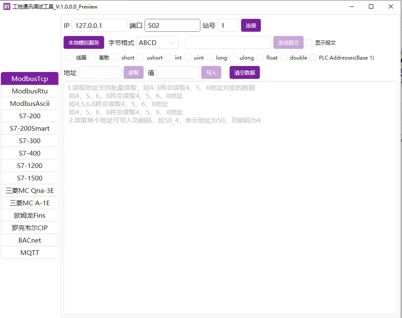
Task: Choose the float data type
Action: [260, 57]
